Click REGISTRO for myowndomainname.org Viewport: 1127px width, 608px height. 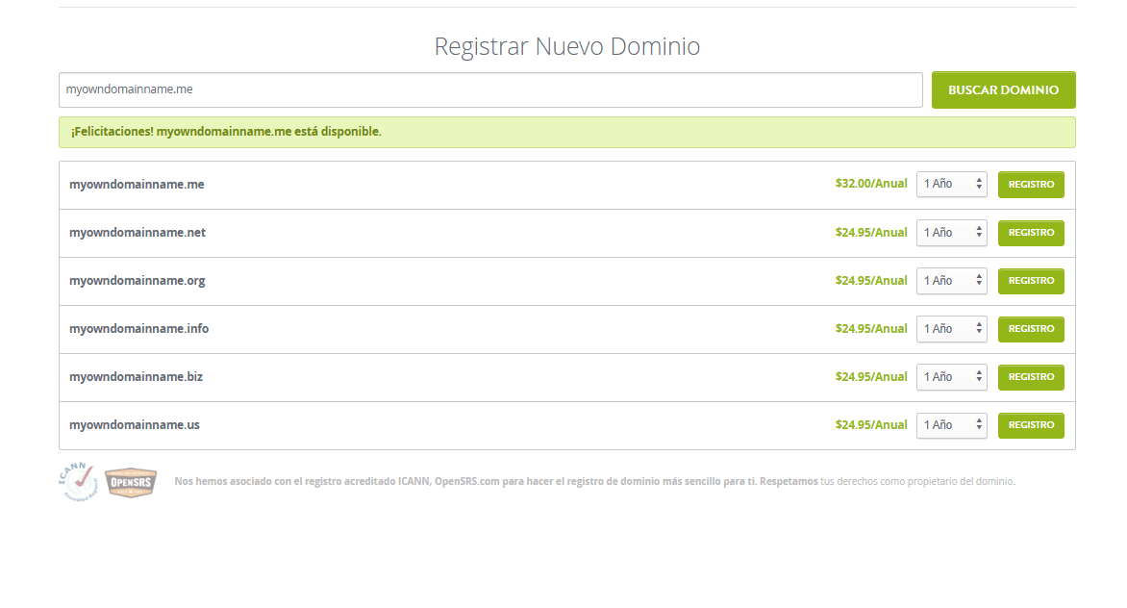(x=1031, y=280)
